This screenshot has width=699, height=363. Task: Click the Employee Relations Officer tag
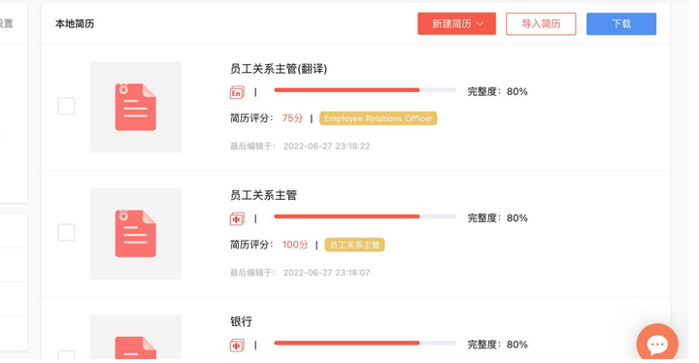point(378,118)
